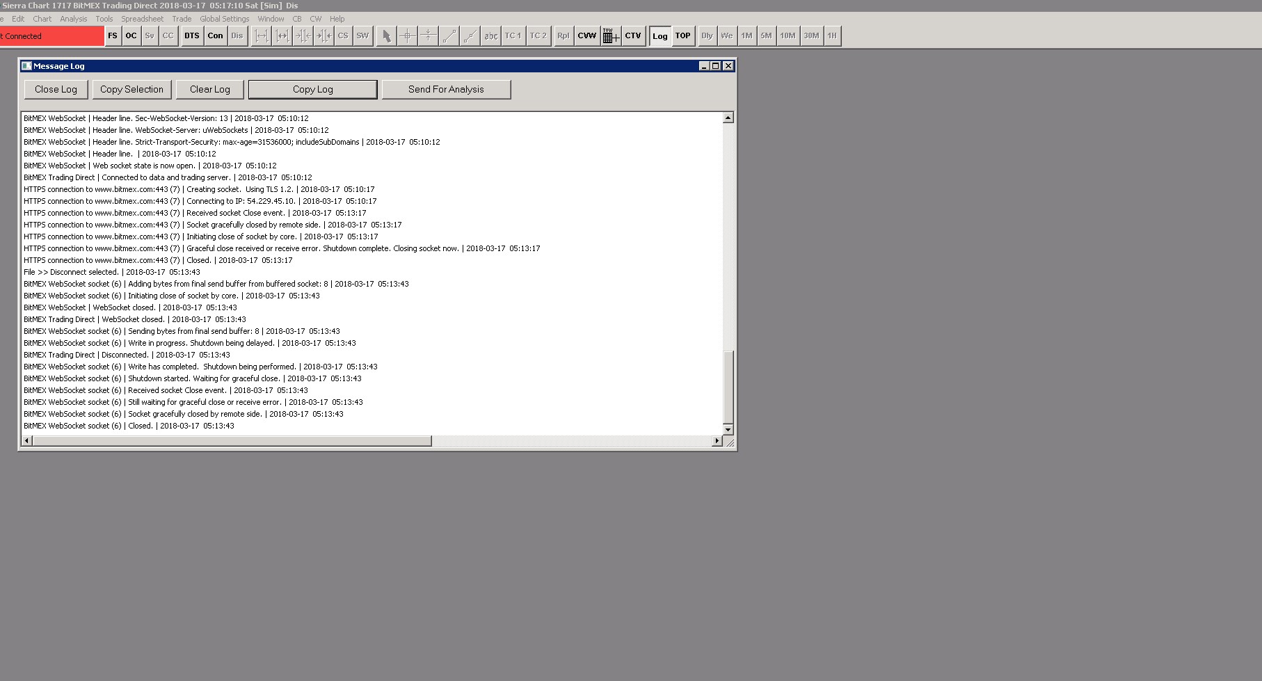The image size is (1262, 681).
Task: Click the FS toolbar button
Action: pos(113,36)
